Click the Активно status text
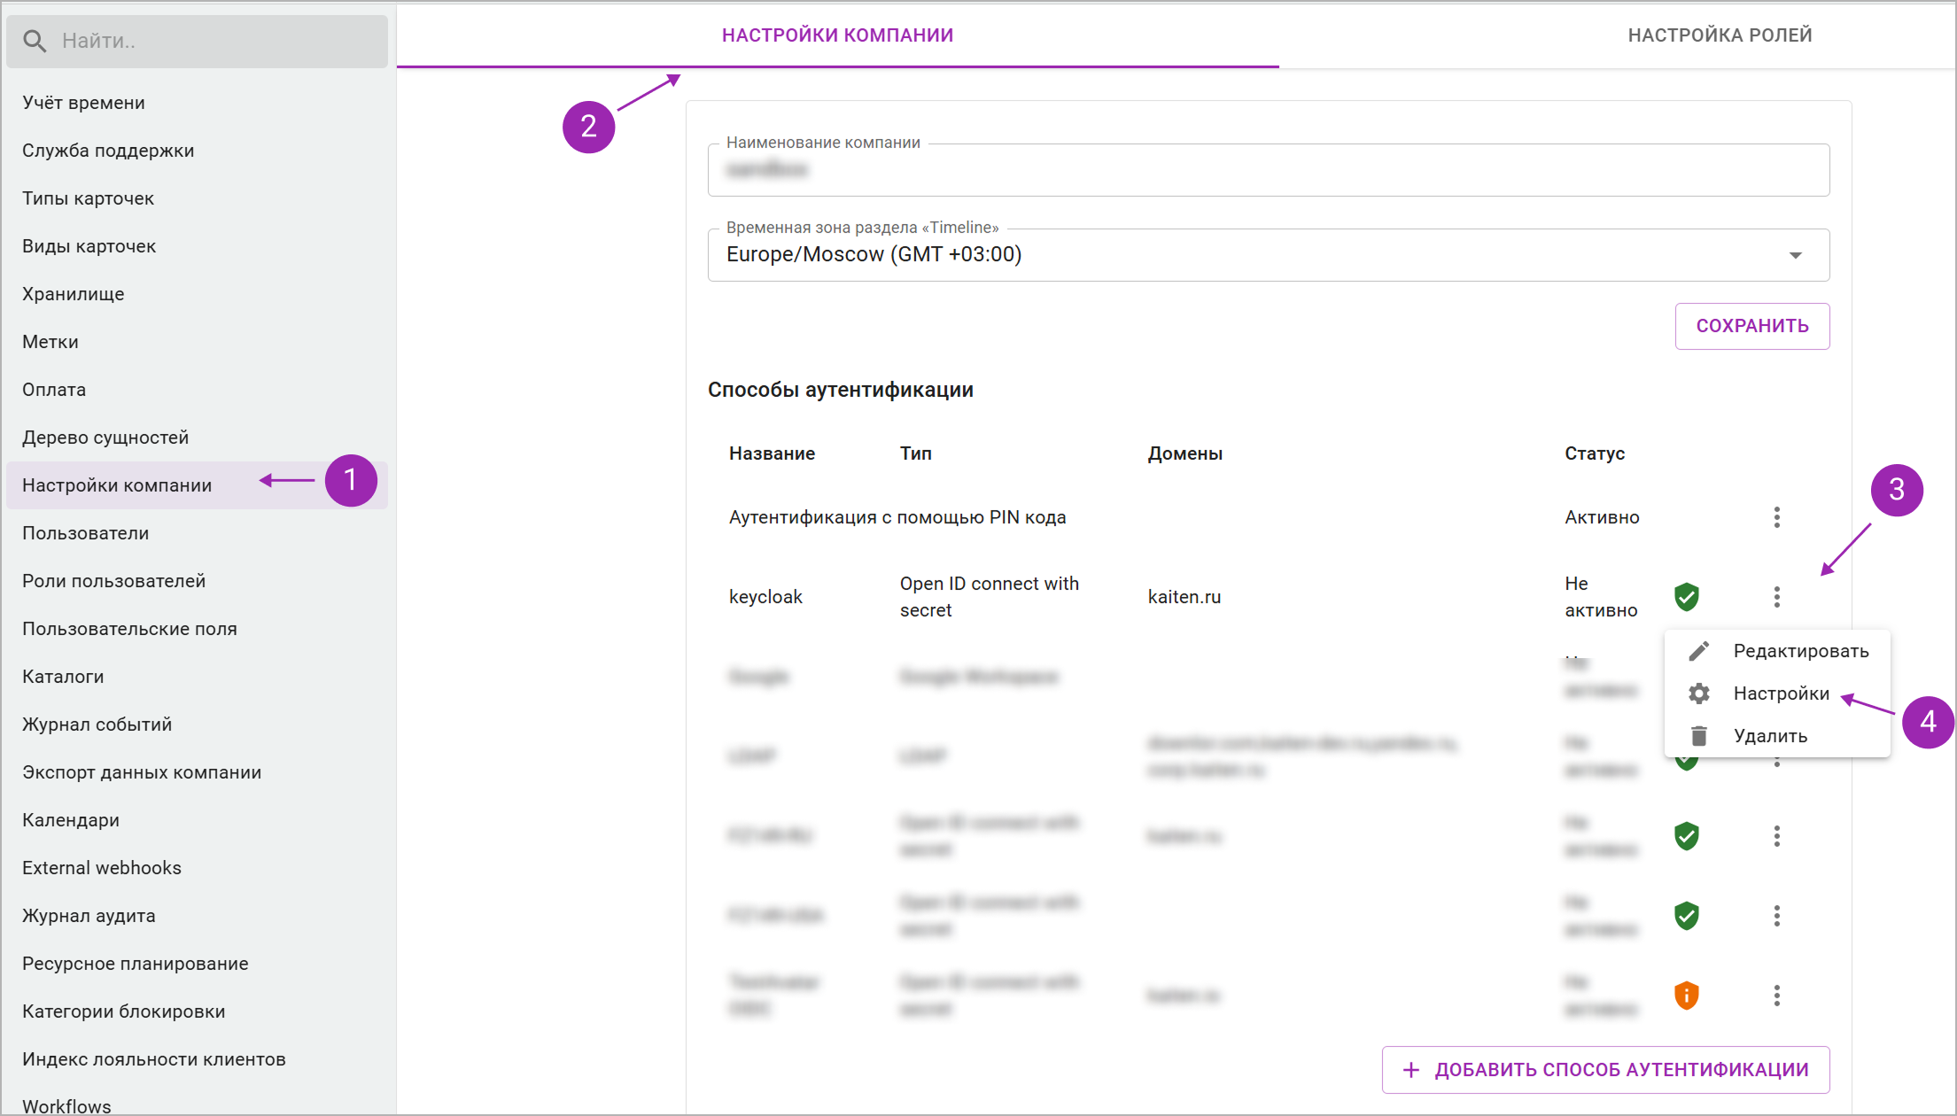Viewport: 1957px width, 1116px height. [1602, 517]
